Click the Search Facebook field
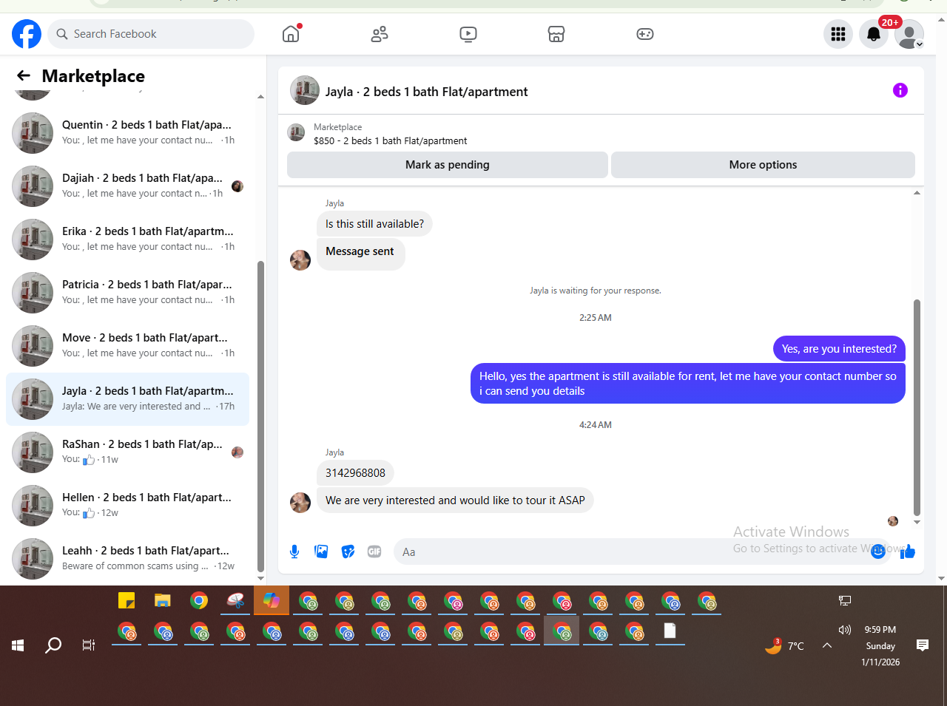This screenshot has width=947, height=706. (152, 34)
